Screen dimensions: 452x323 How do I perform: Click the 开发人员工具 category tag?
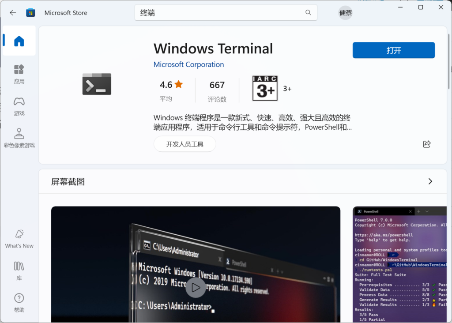click(x=185, y=144)
